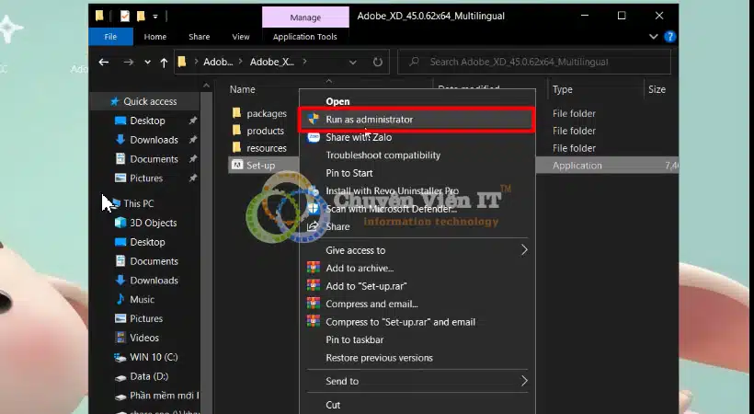The width and height of the screenshot is (754, 414).
Task: Select Pin to Start
Action: [x=417, y=173]
